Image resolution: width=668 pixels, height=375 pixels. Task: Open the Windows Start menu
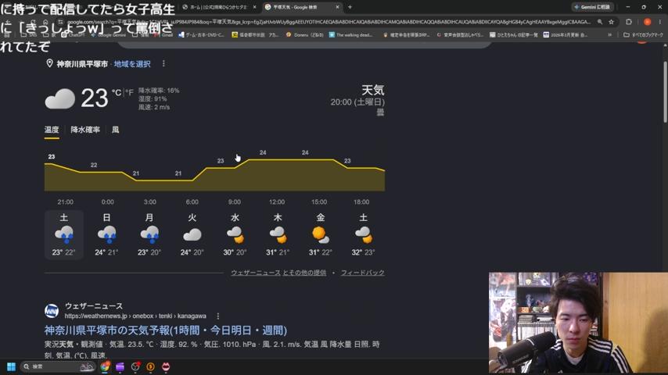[11, 366]
